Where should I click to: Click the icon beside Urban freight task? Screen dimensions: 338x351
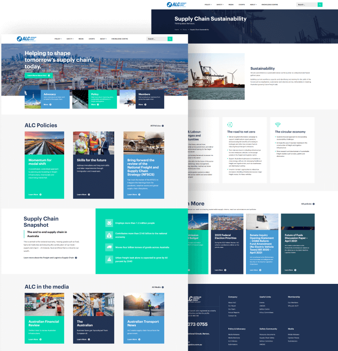pyautogui.click(x=109, y=260)
